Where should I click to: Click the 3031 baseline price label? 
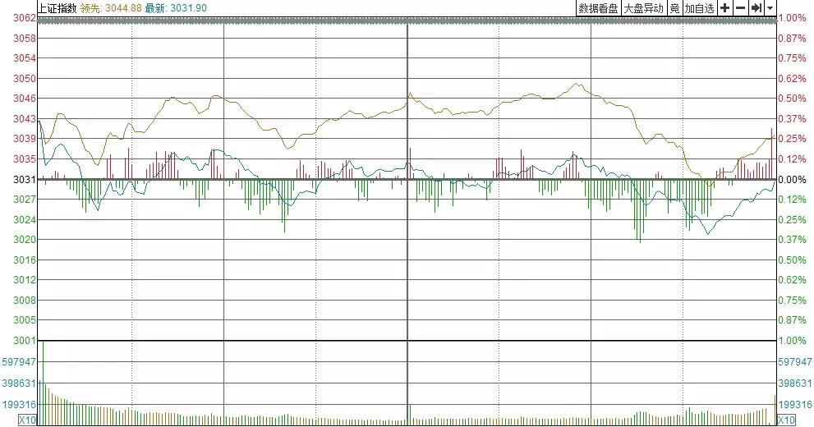25,180
